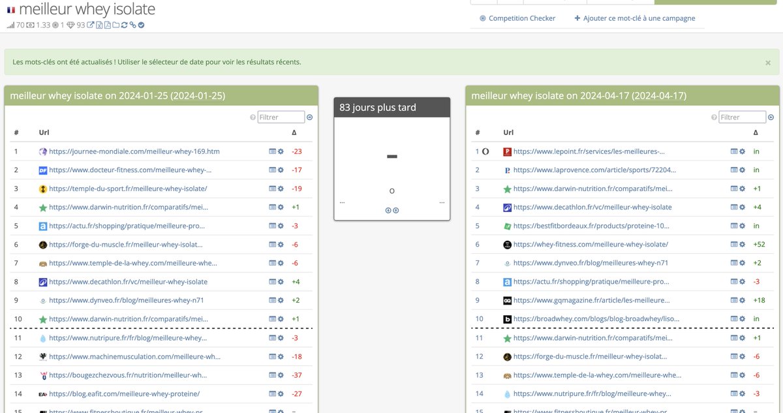Sort left table by Url column header
The height and width of the screenshot is (413, 783).
click(x=44, y=132)
